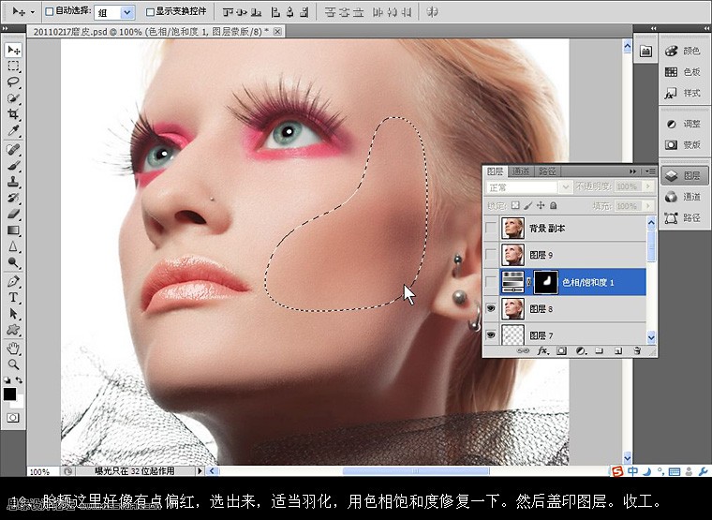
Task: Select the Zoom tool
Action: click(13, 364)
